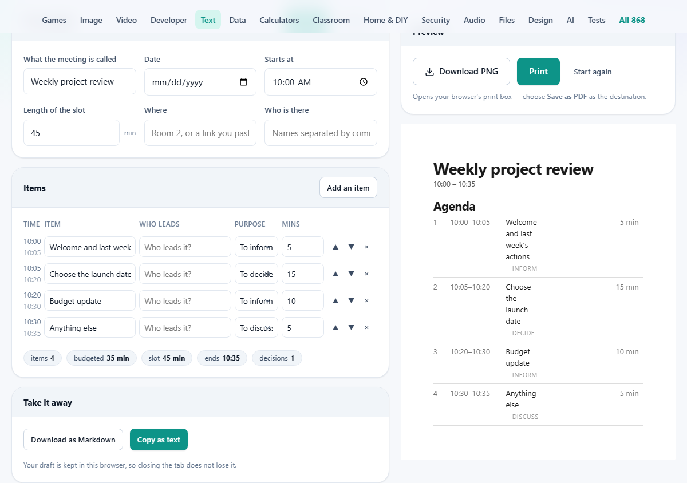Focus the Length of the slot field
Screen dimensions: 687x483
tap(72, 133)
